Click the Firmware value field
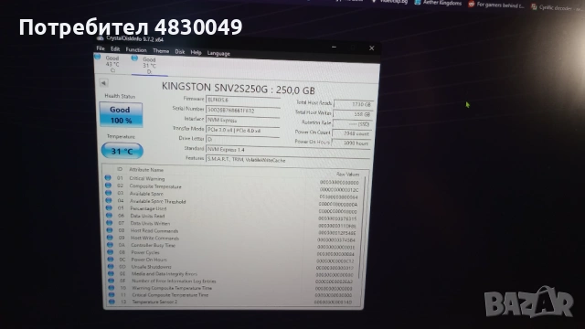Viewport: 585px width, 329px height. pyautogui.click(x=243, y=100)
